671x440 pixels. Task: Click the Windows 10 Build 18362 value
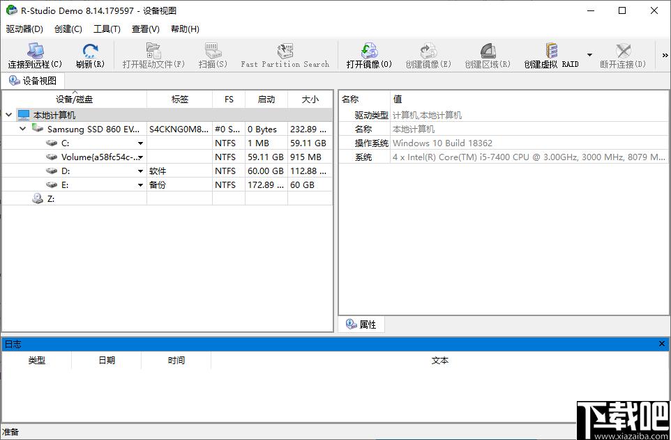(x=442, y=143)
